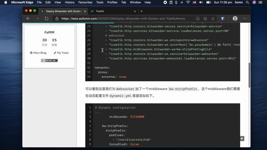Click the menu bar clock Sun 11:39 pm

coord(223,2)
